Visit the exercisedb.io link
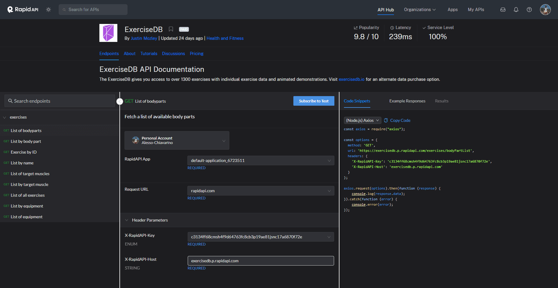The width and height of the screenshot is (558, 288). [x=351, y=79]
